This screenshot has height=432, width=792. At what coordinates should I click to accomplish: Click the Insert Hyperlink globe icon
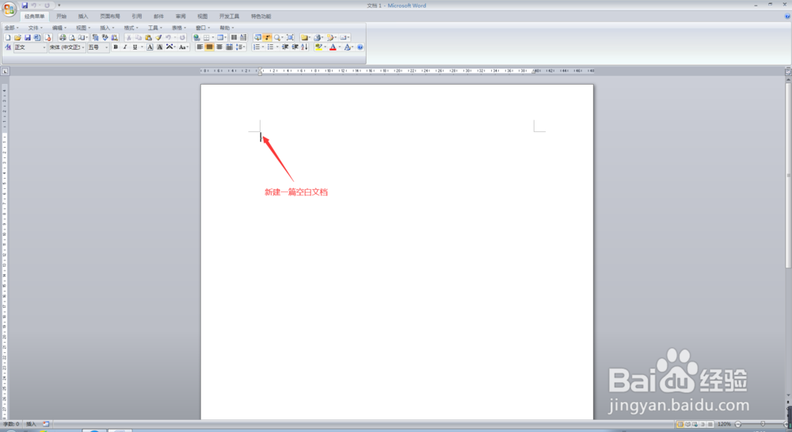[x=196, y=37]
